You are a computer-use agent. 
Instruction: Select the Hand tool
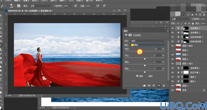[x=1, y=92]
